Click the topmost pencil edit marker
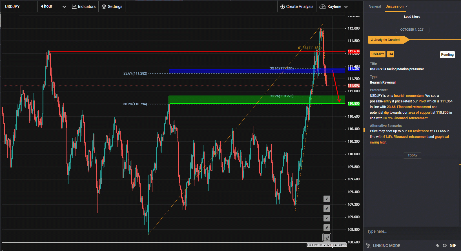The height and width of the screenshot is (251, 461). (327, 199)
